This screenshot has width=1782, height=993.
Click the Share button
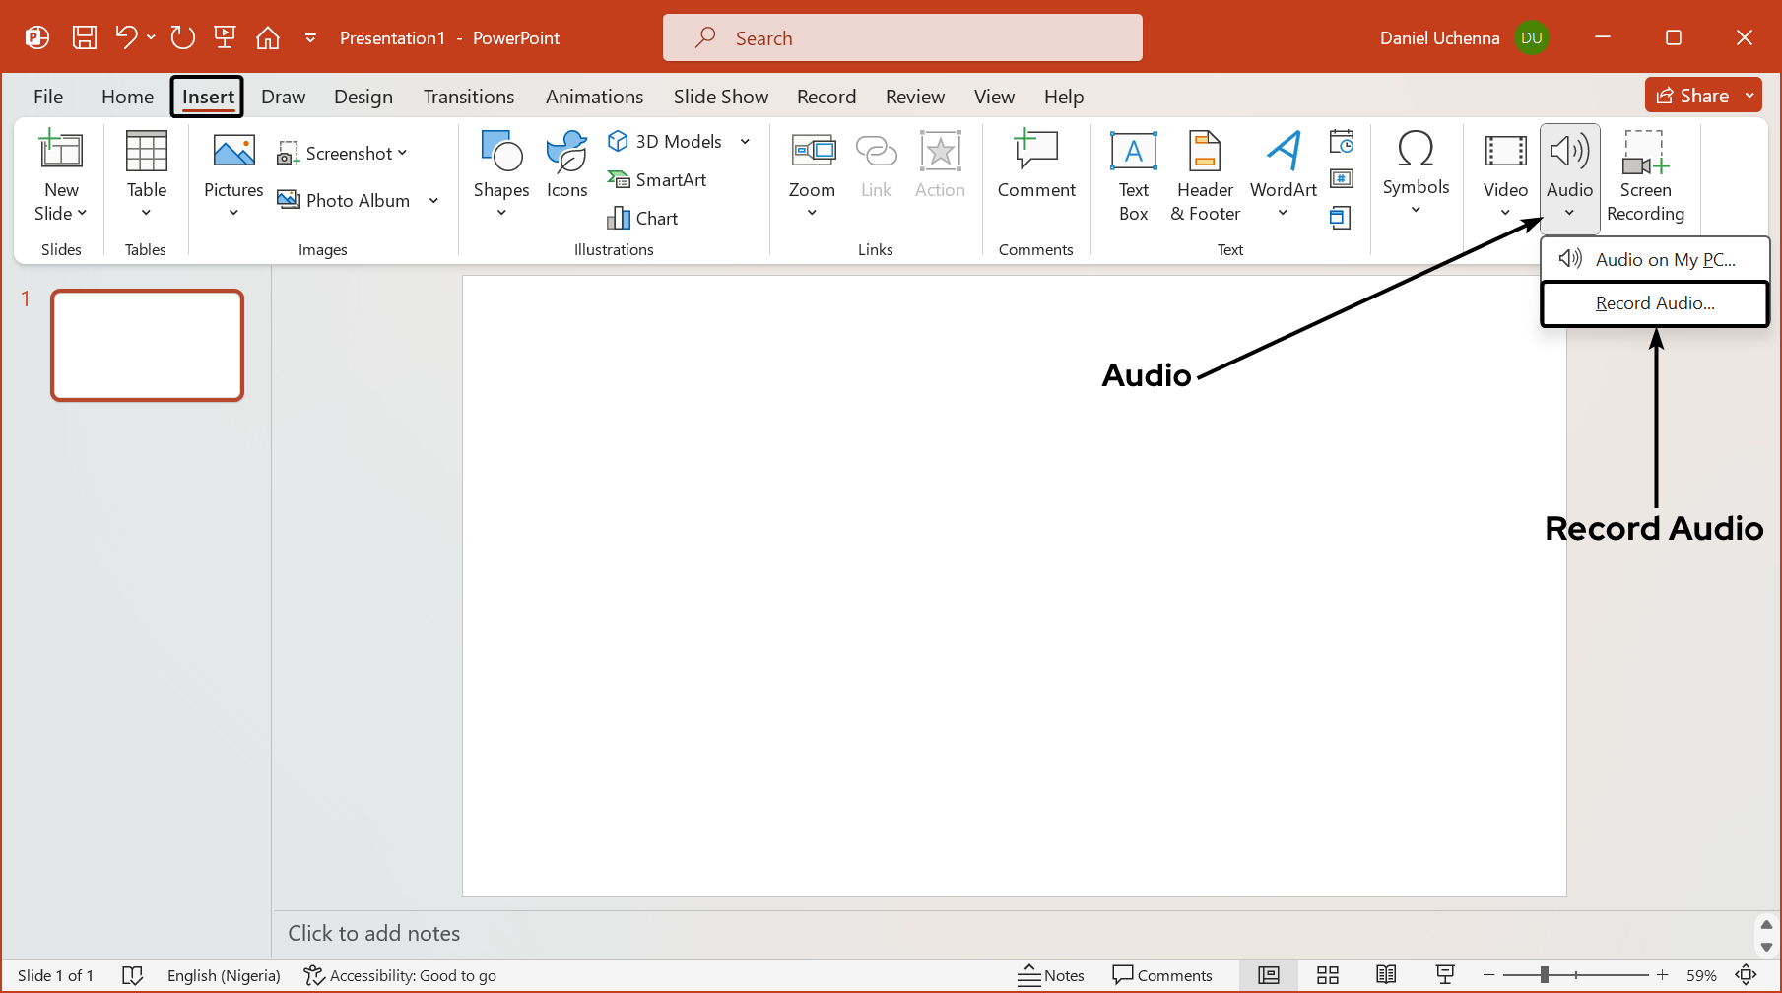coord(1693,96)
